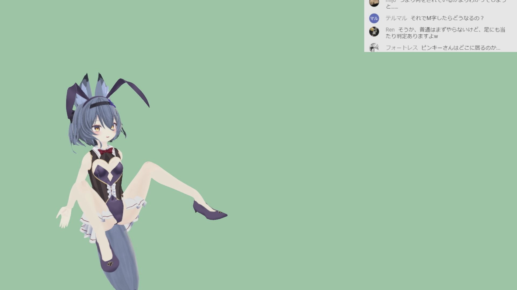The width and height of the screenshot is (517, 290).
Task: Click the partially visible top chat avatar
Action: tap(374, 3)
